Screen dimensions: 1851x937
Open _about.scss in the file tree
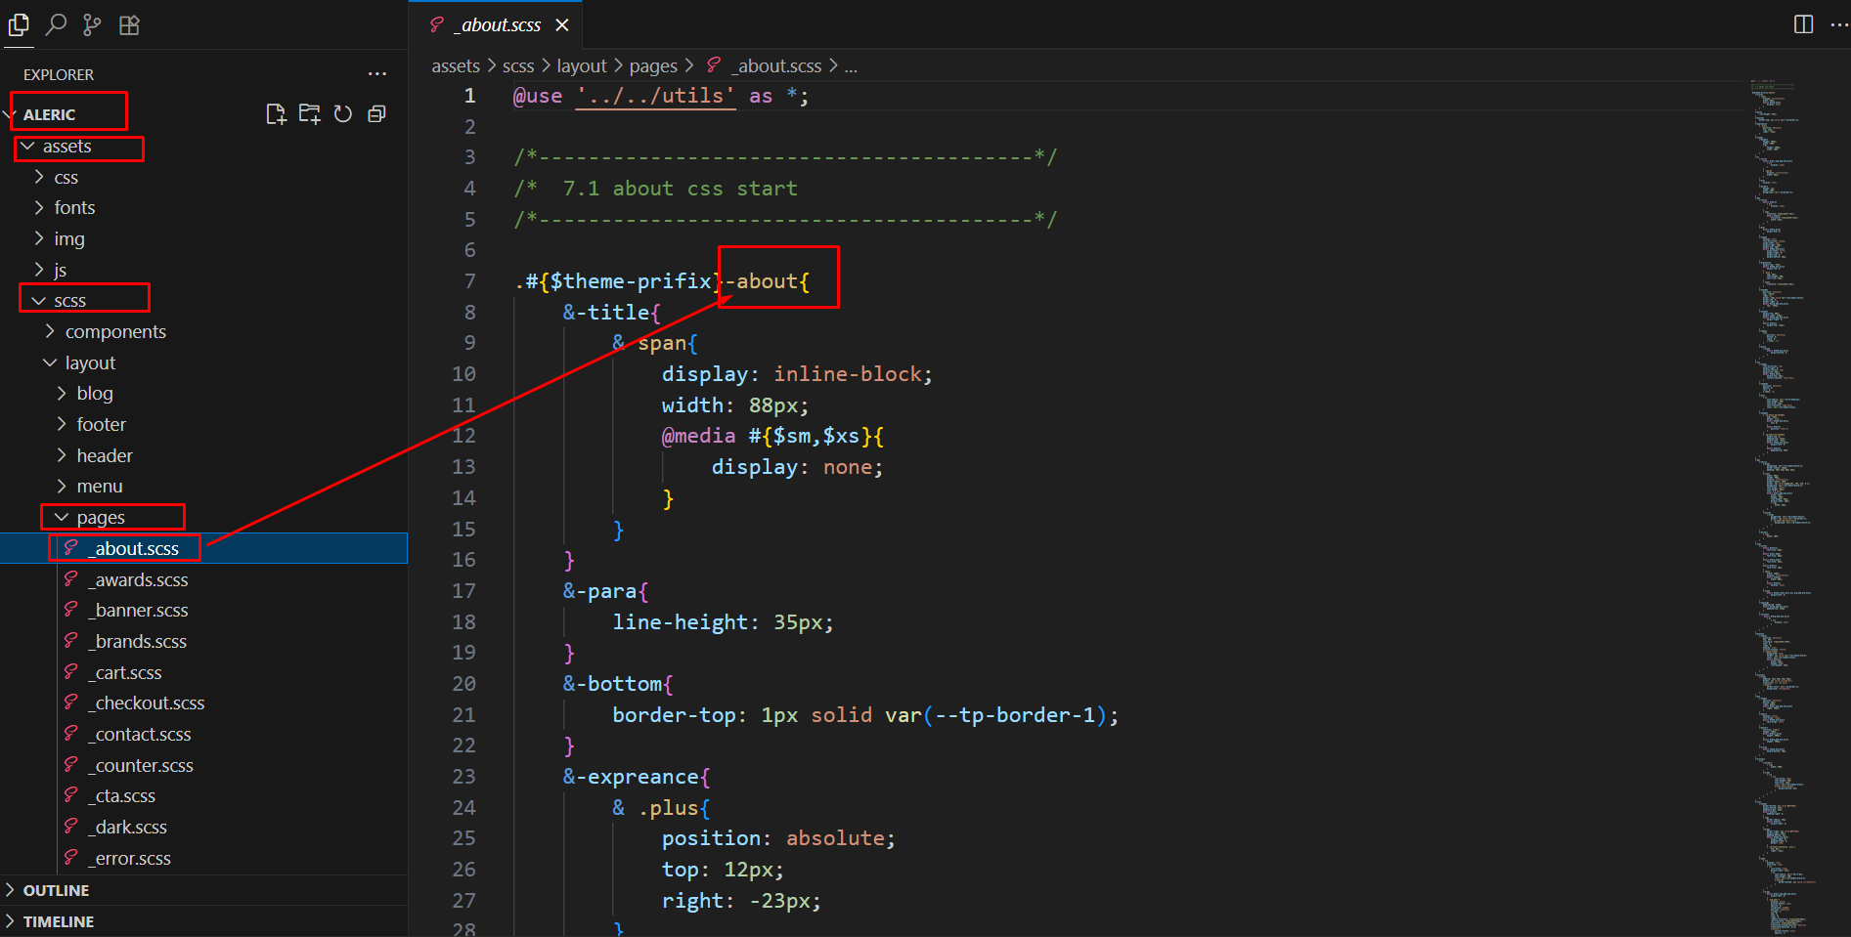[x=203, y=548]
